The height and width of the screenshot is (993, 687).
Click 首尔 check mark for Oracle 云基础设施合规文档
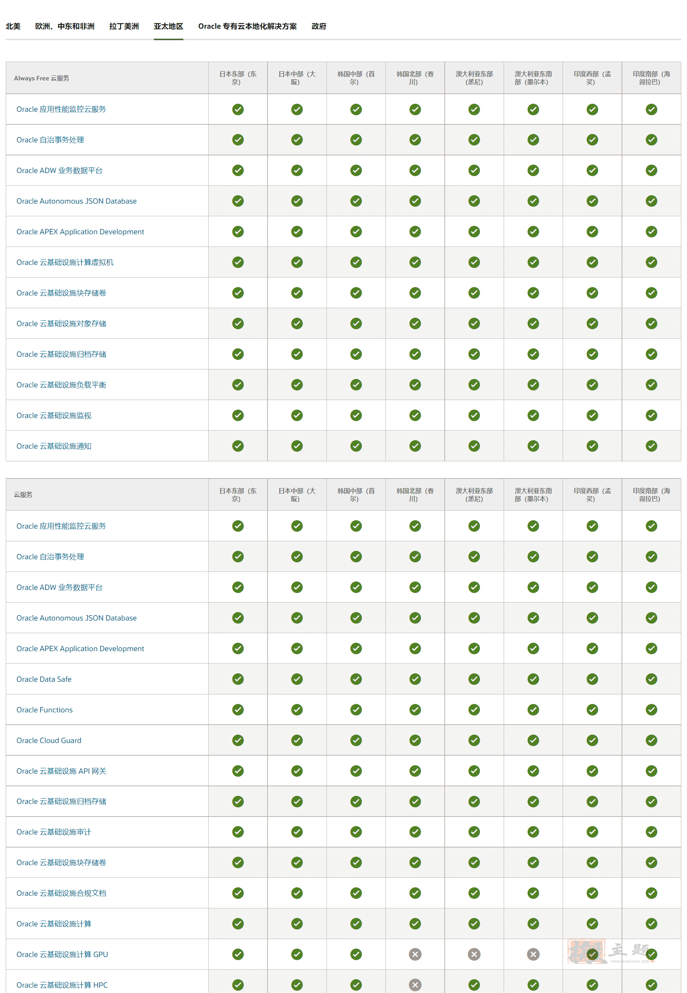click(356, 893)
